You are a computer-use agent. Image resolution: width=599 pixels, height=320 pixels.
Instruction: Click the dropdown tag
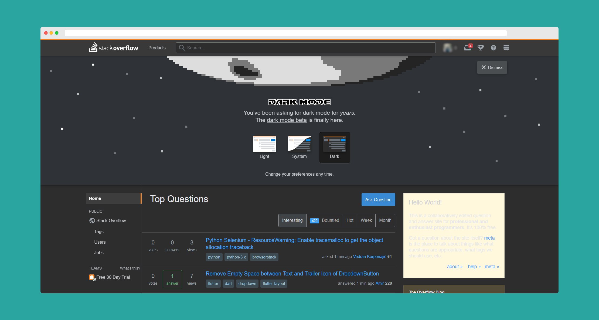[247, 284]
